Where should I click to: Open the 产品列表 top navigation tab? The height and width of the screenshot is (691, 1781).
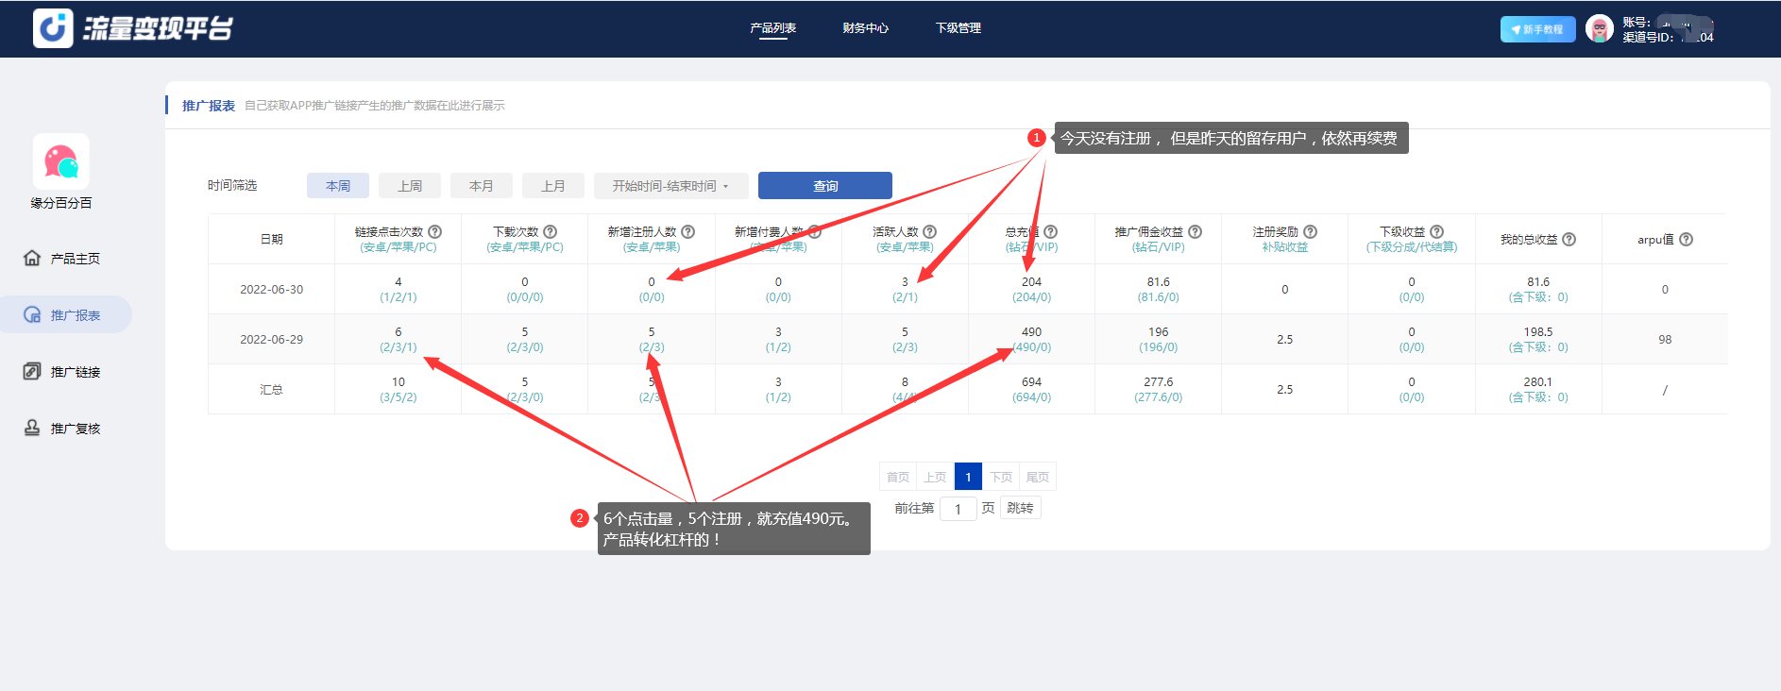[x=773, y=28]
